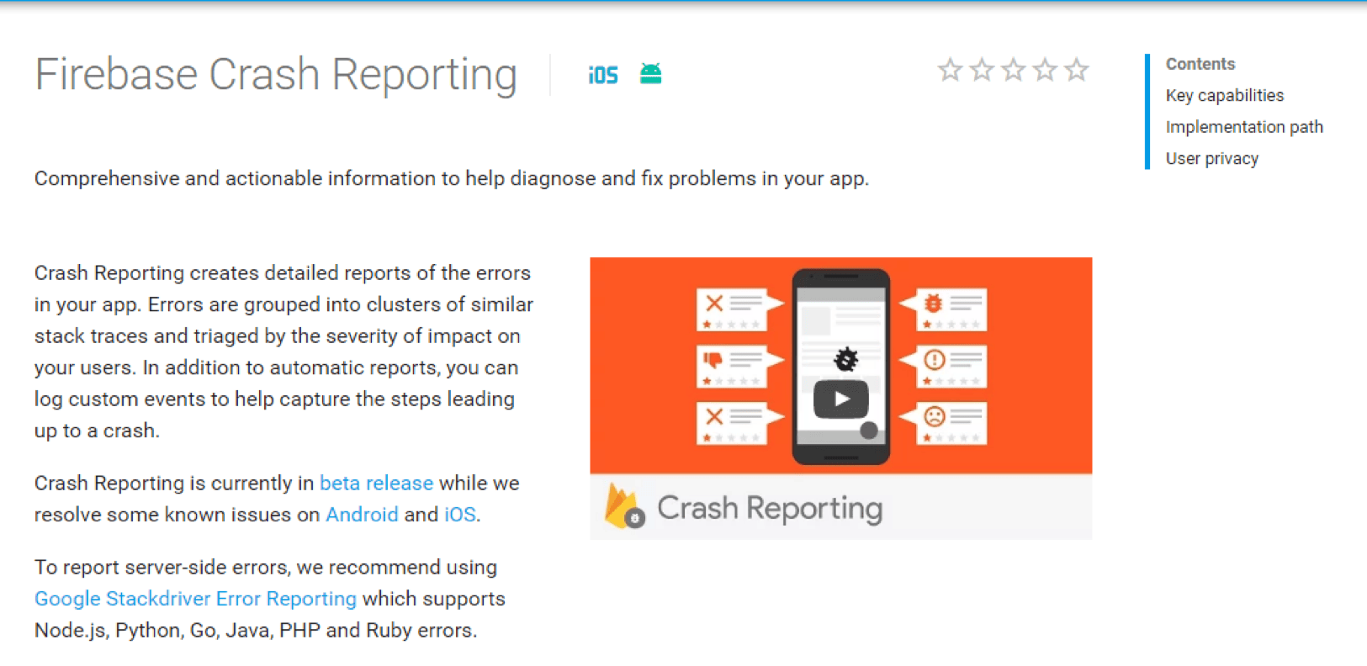
Task: Rate the page four stars
Action: coord(1045,70)
